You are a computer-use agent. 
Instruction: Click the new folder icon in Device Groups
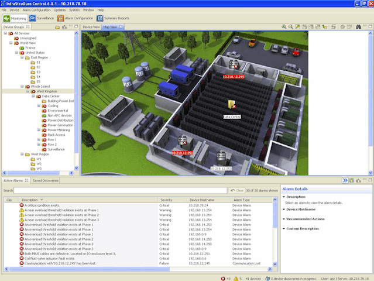coord(57,27)
